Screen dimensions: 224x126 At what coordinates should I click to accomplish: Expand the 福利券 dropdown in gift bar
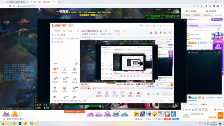[x=139, y=119]
